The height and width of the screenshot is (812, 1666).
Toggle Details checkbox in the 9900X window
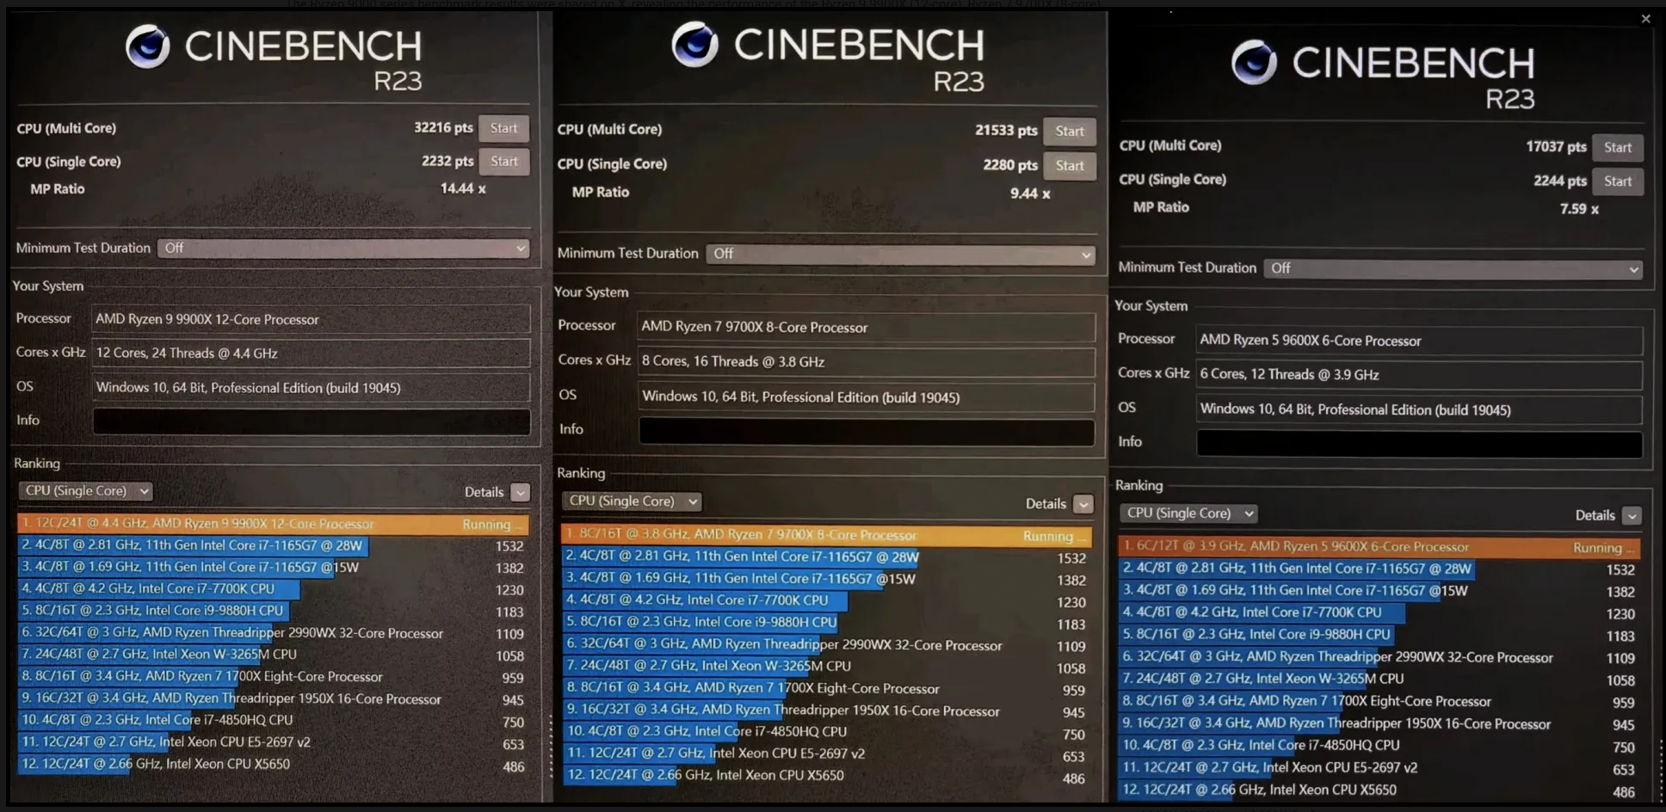520,492
